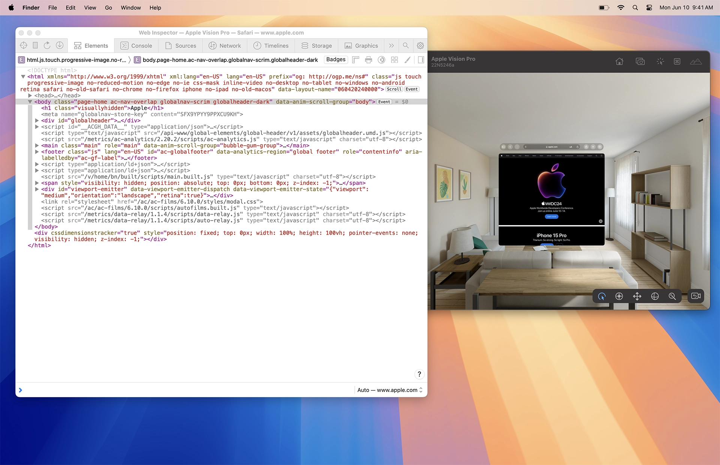Open Web Inspector settings gear
Viewport: 720px width, 465px height.
[420, 45]
